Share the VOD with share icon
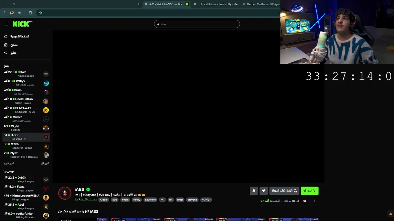394x221 pixels. click(304, 201)
